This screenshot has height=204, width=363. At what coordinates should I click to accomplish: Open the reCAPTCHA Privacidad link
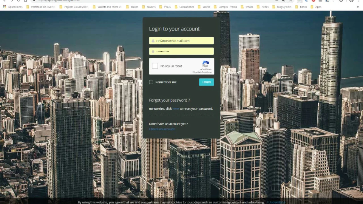[x=197, y=72]
